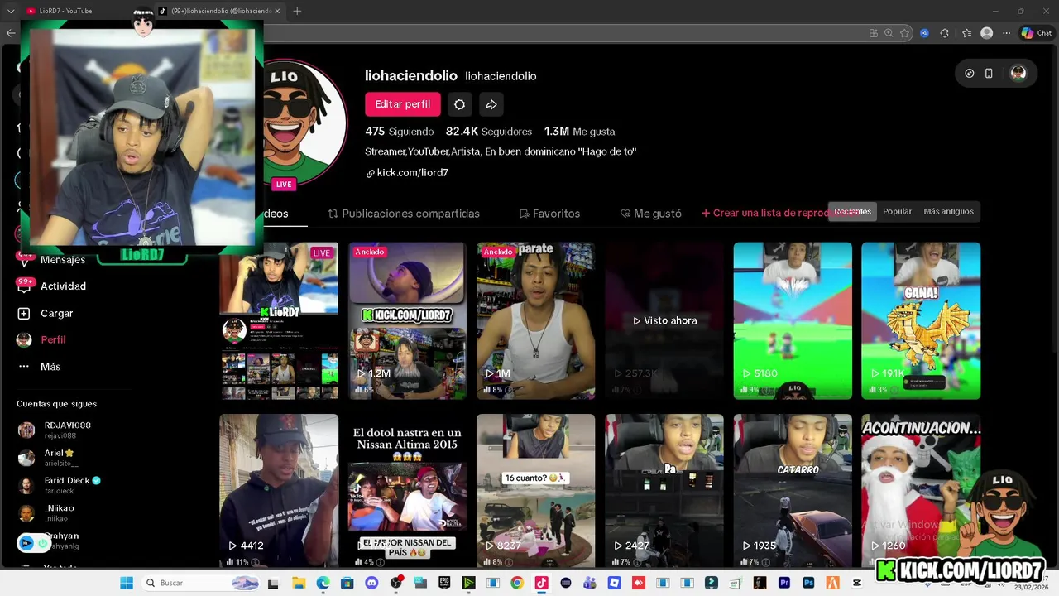Click the share profile arrow icon
The height and width of the screenshot is (596, 1059).
491,104
